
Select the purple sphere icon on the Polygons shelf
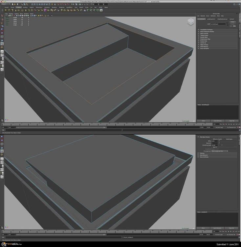45,10
